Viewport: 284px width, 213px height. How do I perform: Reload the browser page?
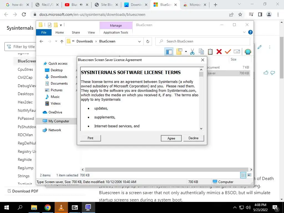click(x=24, y=14)
